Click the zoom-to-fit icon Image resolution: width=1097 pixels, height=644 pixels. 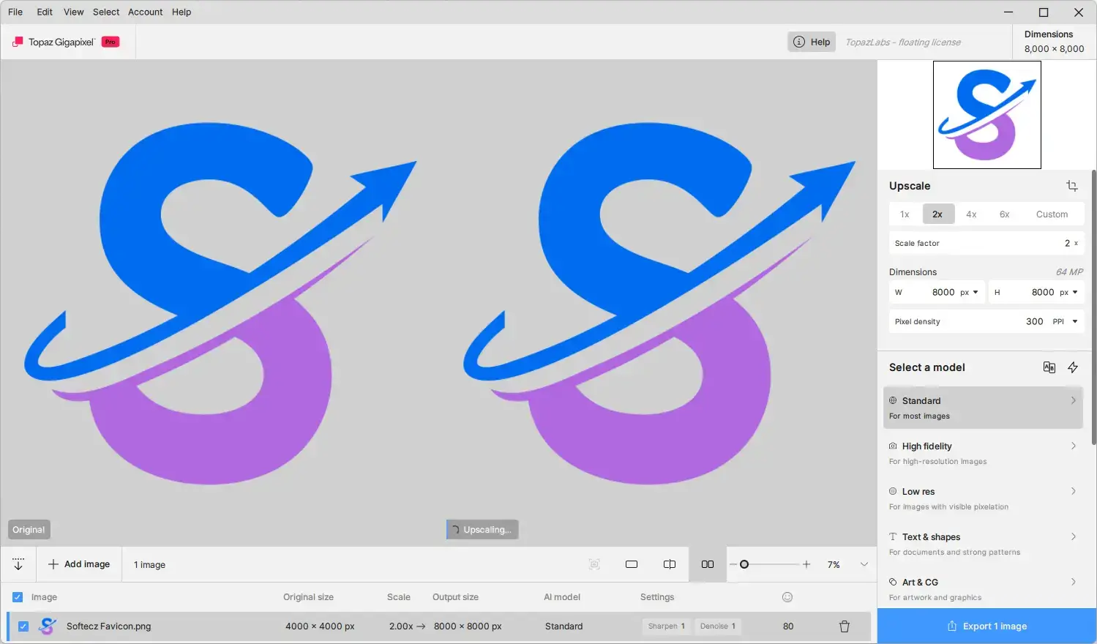click(x=594, y=564)
